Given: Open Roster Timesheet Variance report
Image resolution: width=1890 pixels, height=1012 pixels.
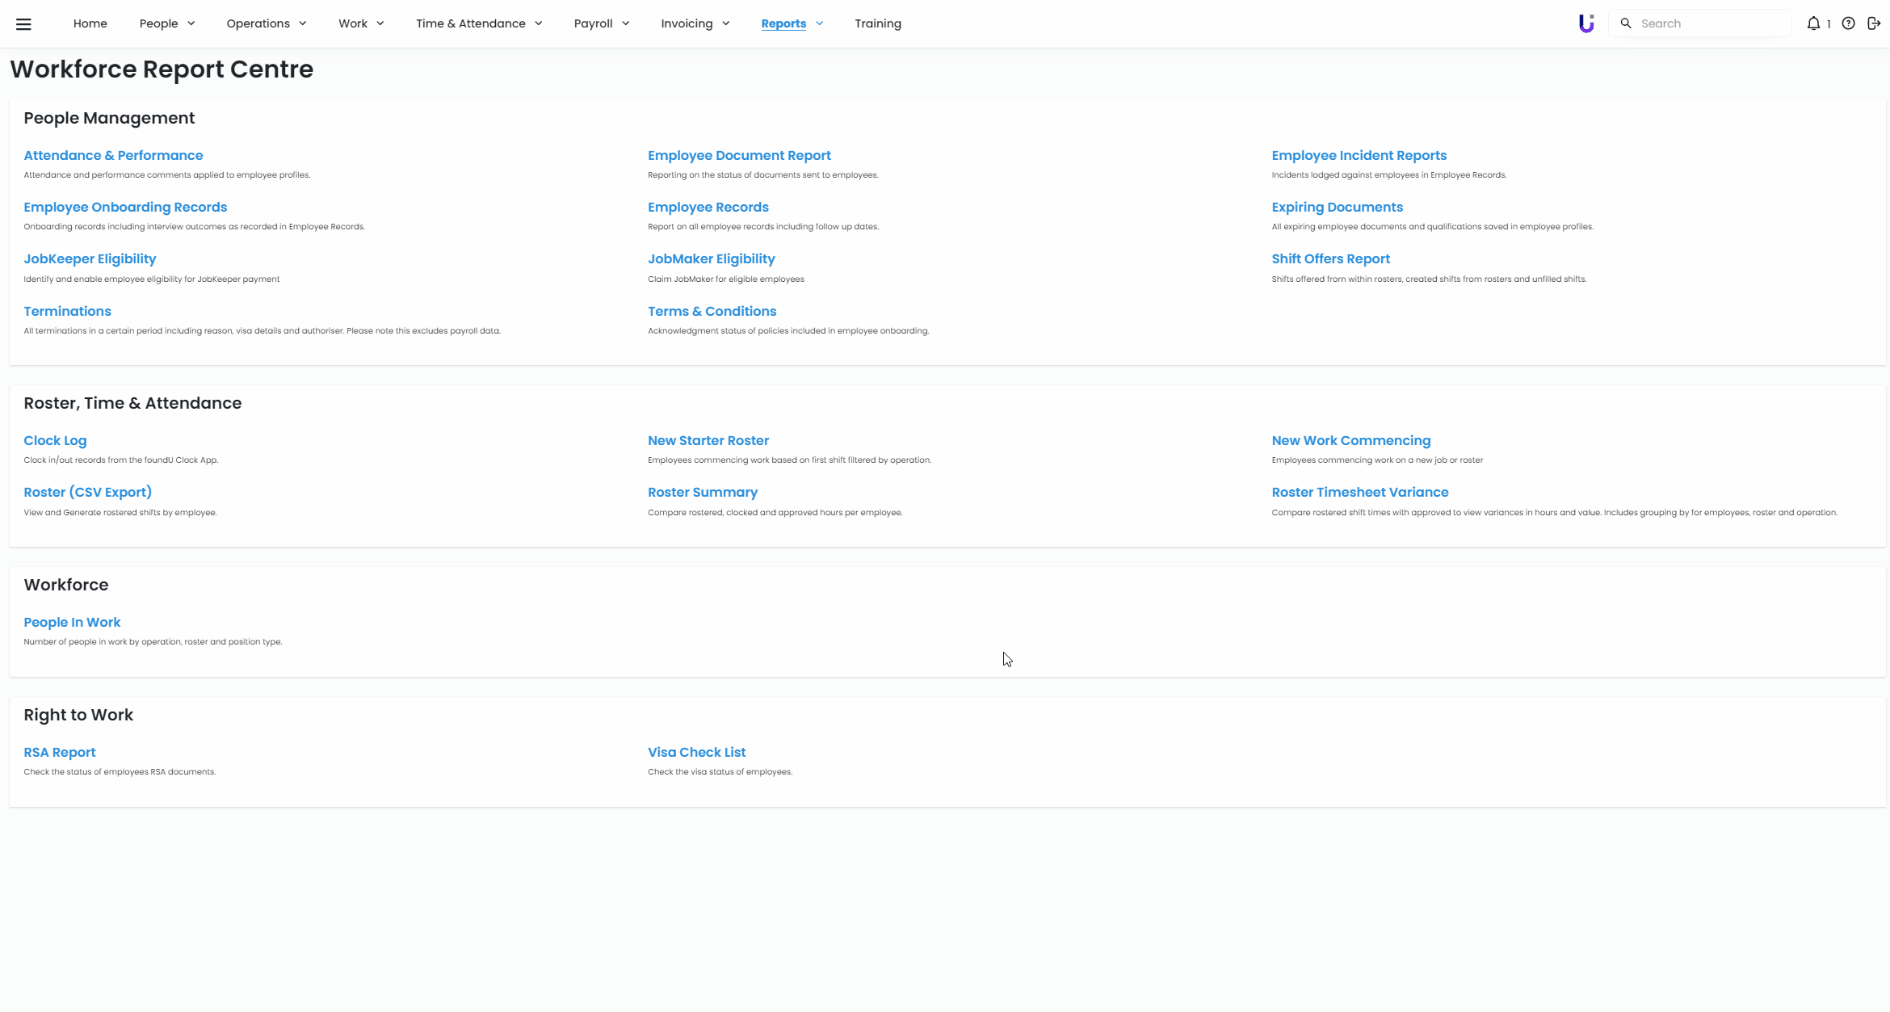Looking at the screenshot, I should pos(1359,492).
